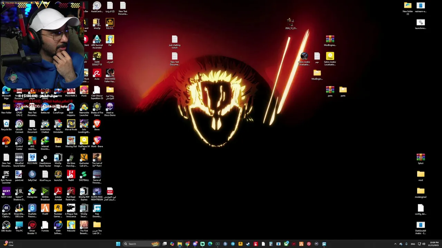Select the Streamlabs Chatbot desktop icon
Image resolution: width=442 pixels, height=248 pixels.
(x=45, y=126)
